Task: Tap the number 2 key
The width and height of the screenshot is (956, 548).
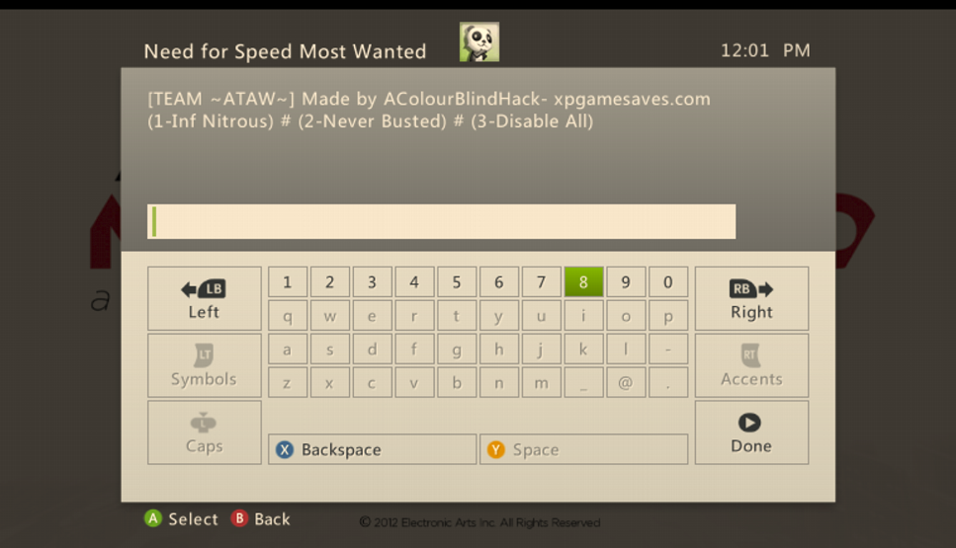Action: 330,282
